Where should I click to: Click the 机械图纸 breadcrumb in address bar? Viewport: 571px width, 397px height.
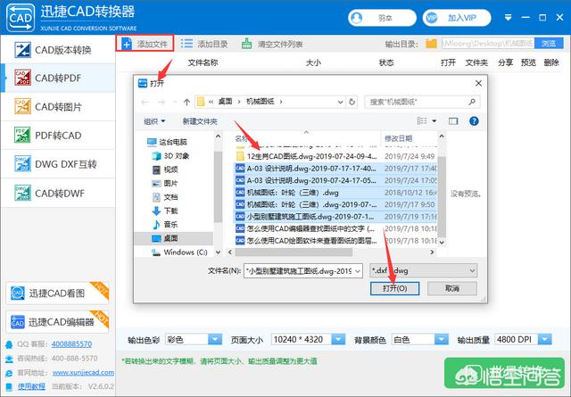tap(260, 102)
